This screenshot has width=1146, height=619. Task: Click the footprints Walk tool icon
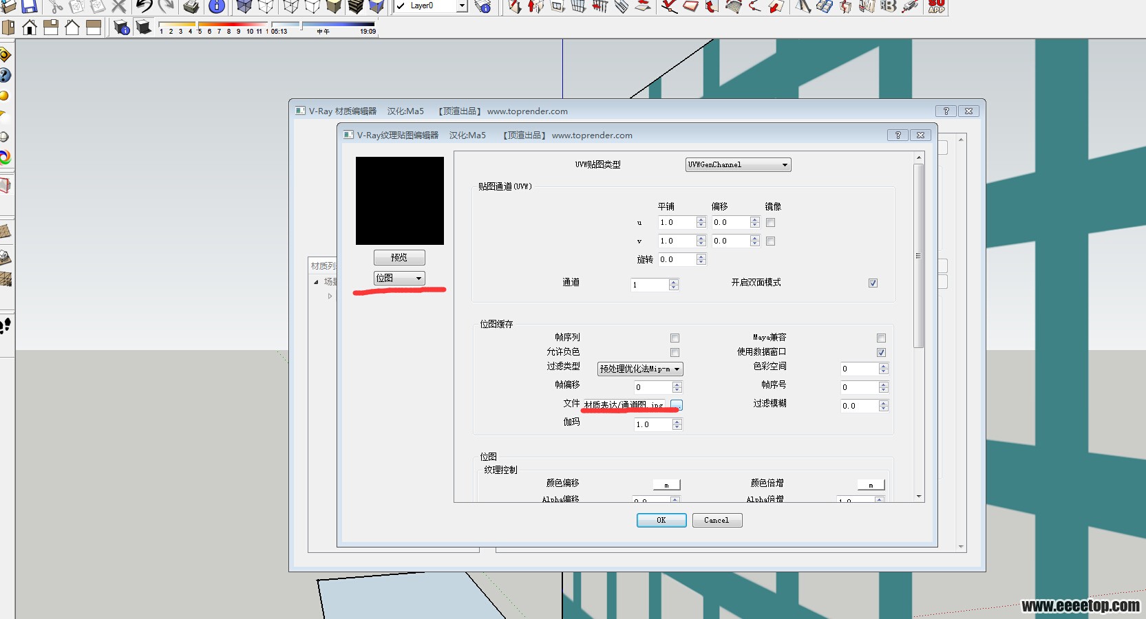(6, 325)
